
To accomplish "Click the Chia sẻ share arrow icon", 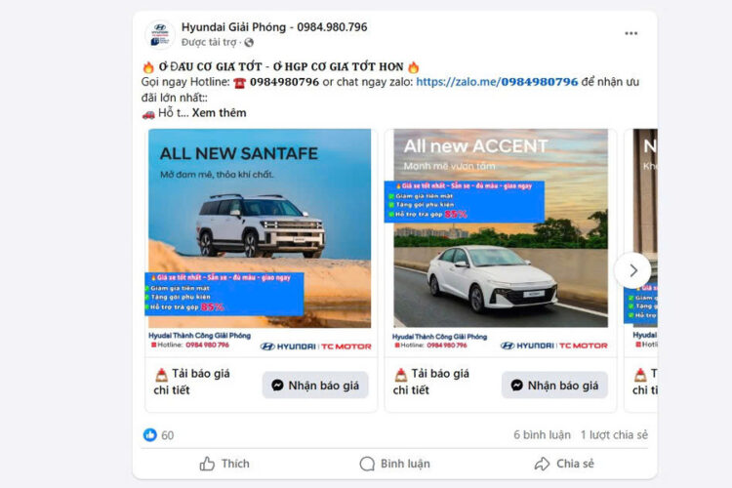I will (x=542, y=464).
